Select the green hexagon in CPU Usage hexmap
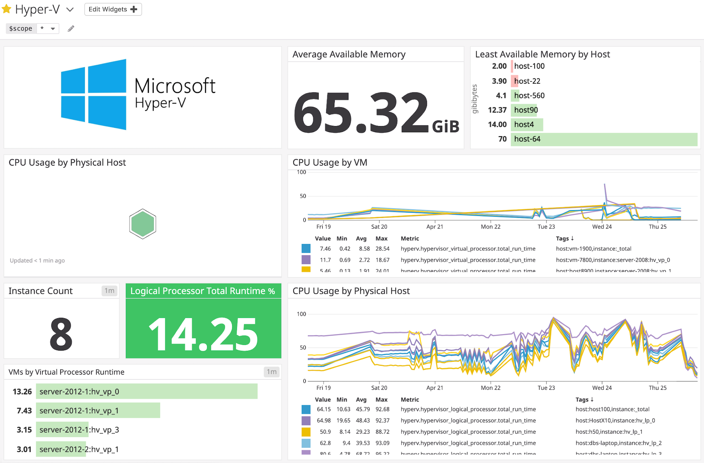The image size is (704, 463). tap(142, 224)
